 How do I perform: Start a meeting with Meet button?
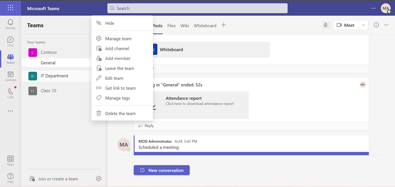pyautogui.click(x=346, y=25)
